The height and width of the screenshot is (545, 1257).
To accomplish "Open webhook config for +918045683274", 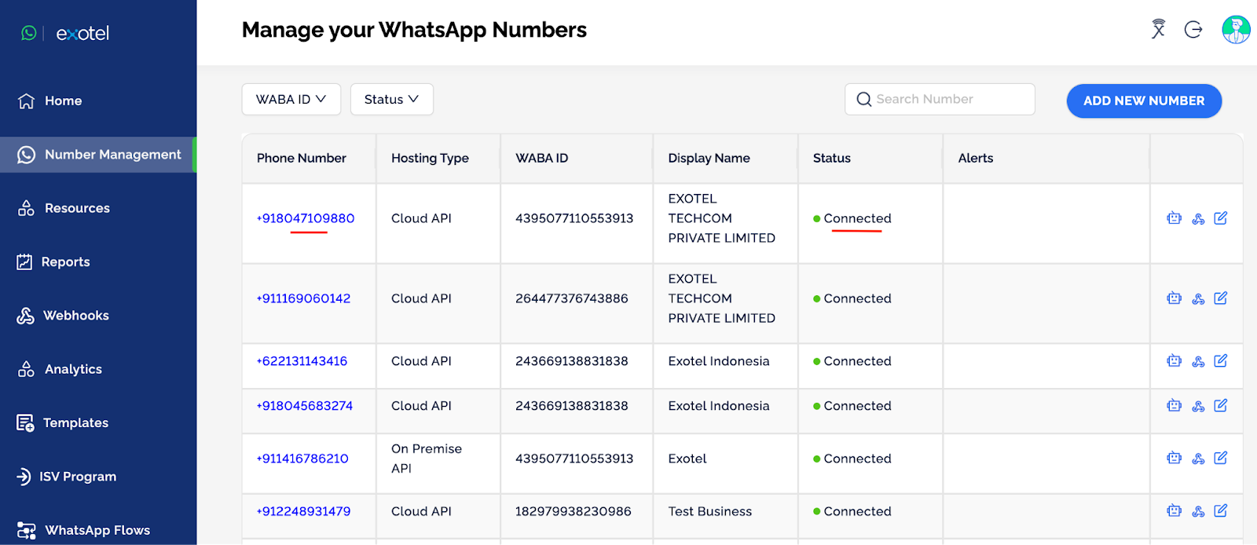I will [x=1198, y=407].
